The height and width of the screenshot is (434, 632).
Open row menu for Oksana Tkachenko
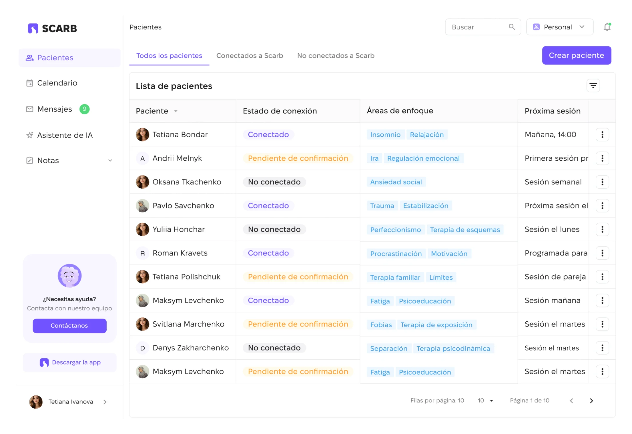click(x=602, y=182)
